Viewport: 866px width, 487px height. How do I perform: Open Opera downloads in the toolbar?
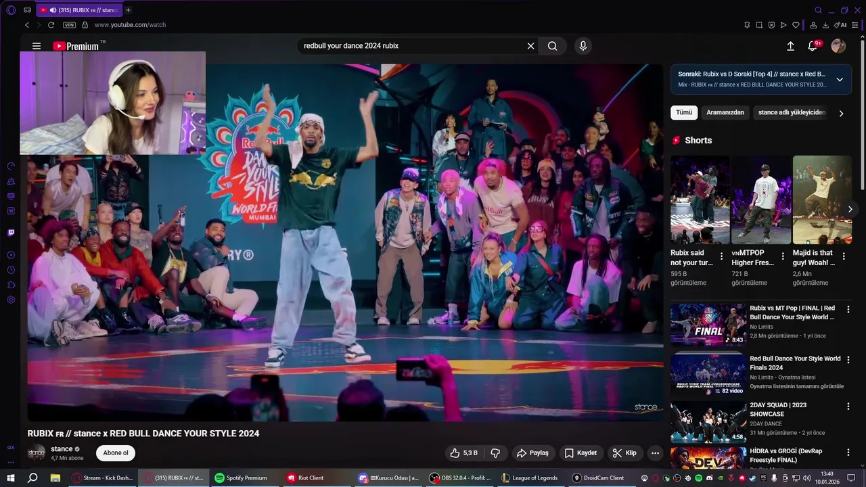[x=825, y=25]
